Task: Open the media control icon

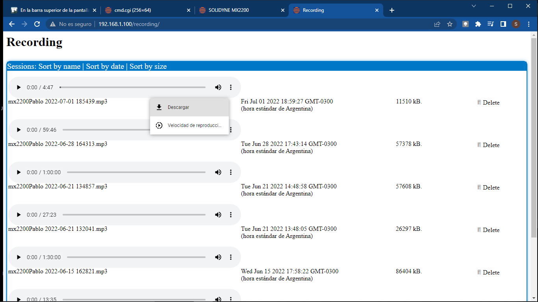Action: 490,24
